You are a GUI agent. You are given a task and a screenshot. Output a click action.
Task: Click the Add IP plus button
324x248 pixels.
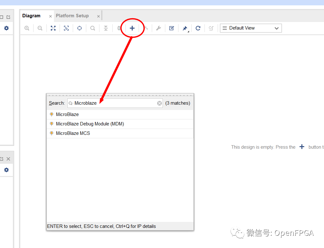(132, 28)
